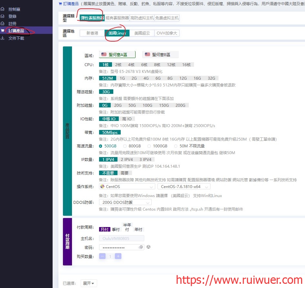
Task: Click the 密码 password input field
Action: pos(119,247)
